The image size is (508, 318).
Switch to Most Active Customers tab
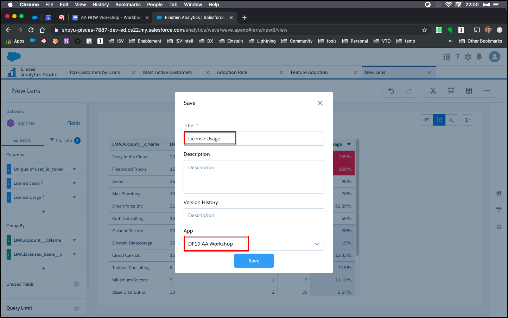click(167, 72)
